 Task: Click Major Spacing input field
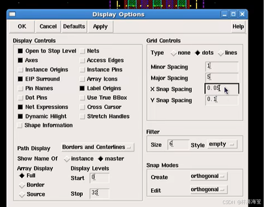(x=222, y=78)
